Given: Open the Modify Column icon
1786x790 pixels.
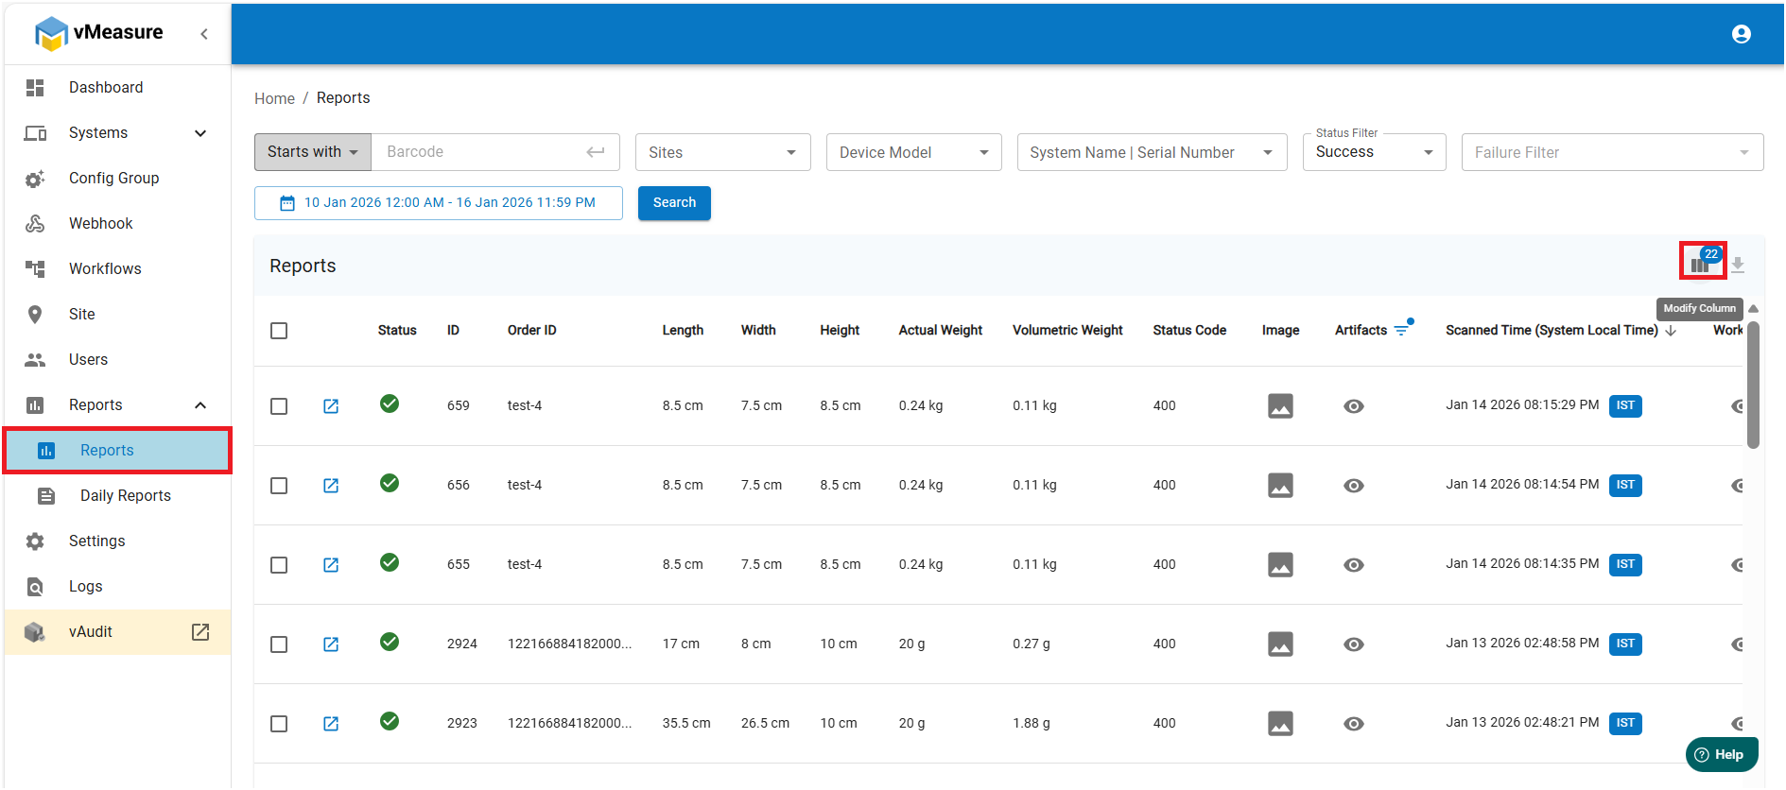Looking at the screenshot, I should click(1700, 264).
